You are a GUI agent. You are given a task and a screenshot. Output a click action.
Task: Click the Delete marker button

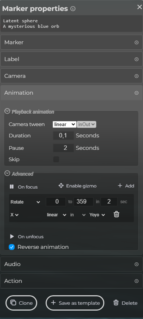(125, 303)
